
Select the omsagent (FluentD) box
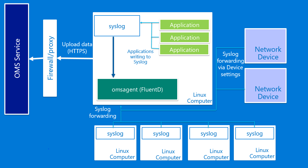pyautogui.click(x=137, y=89)
